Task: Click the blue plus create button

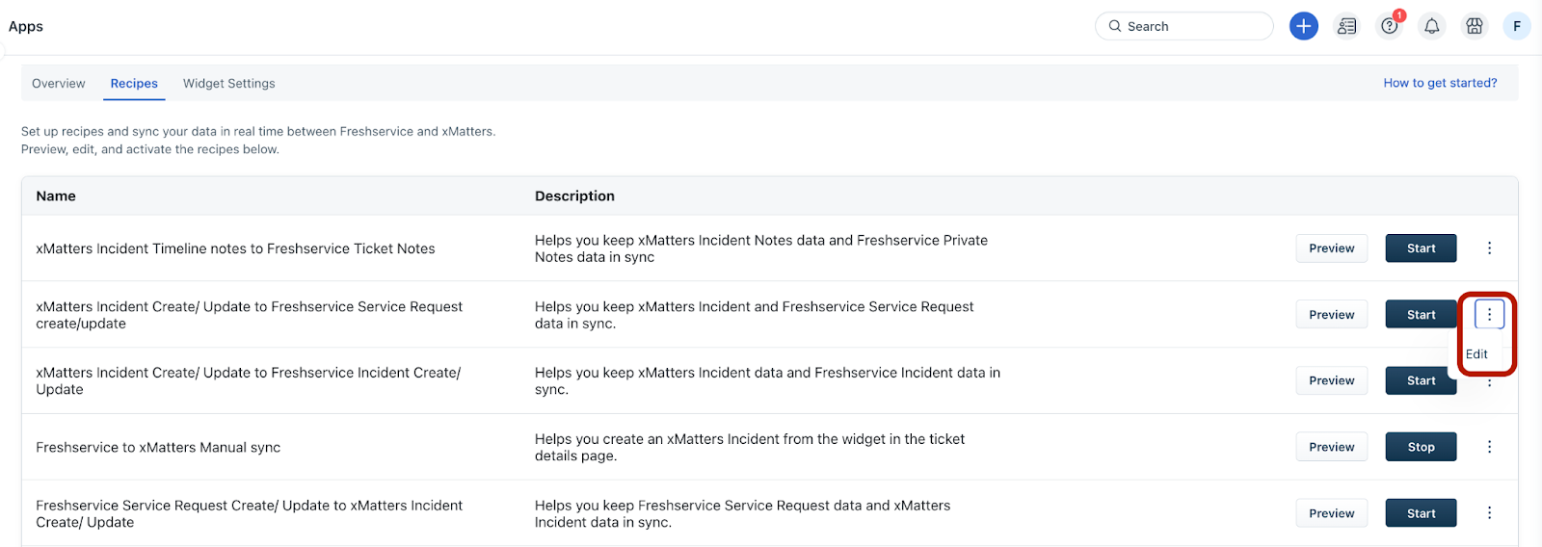Action: point(1303,26)
